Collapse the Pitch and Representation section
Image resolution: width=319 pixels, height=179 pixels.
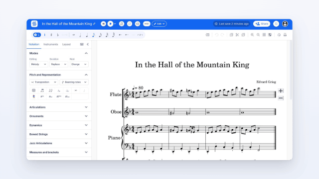click(86, 75)
